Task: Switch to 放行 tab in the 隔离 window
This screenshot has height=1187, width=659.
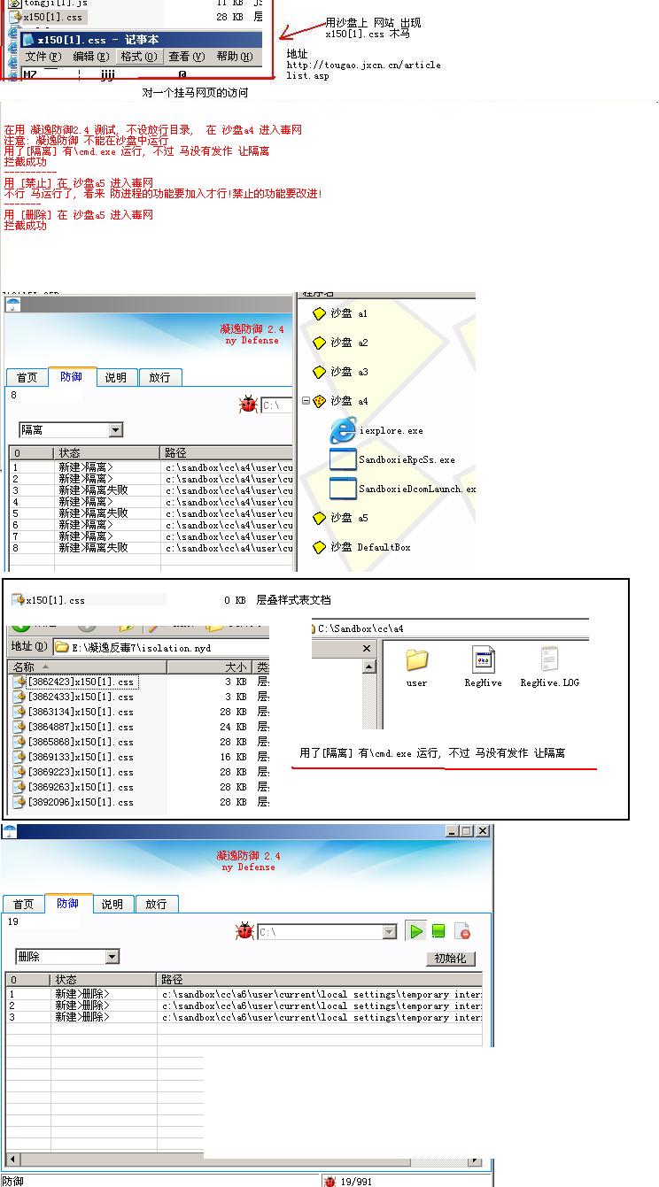Action: click(159, 377)
